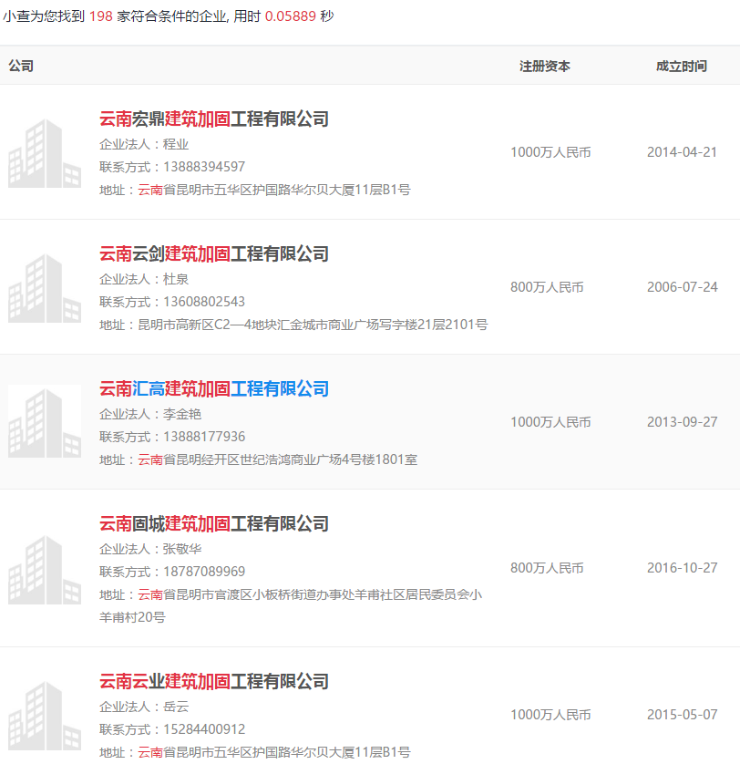Click 800万人民币 capital in 云南固城 row

(x=547, y=568)
